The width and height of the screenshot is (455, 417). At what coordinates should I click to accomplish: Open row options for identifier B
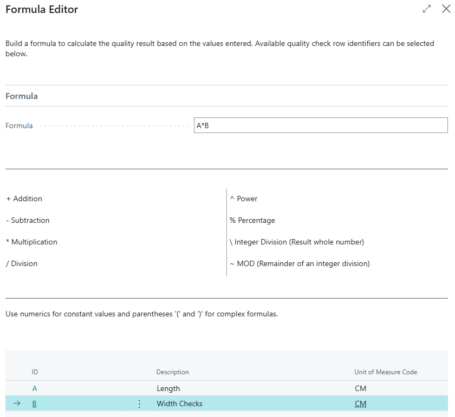tap(139, 404)
